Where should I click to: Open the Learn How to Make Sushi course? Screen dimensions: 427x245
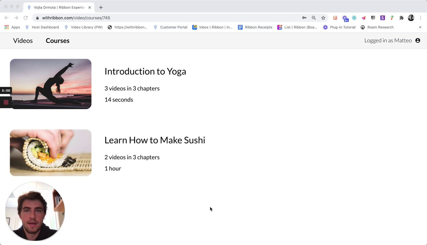[155, 140]
